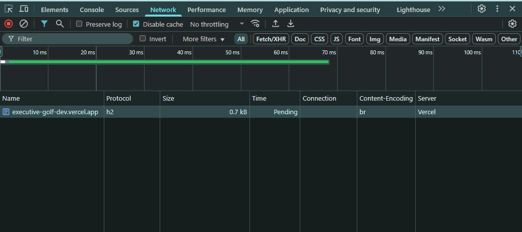Expand the More filters dropdown
This screenshot has width=522, height=232.
[x=204, y=39]
